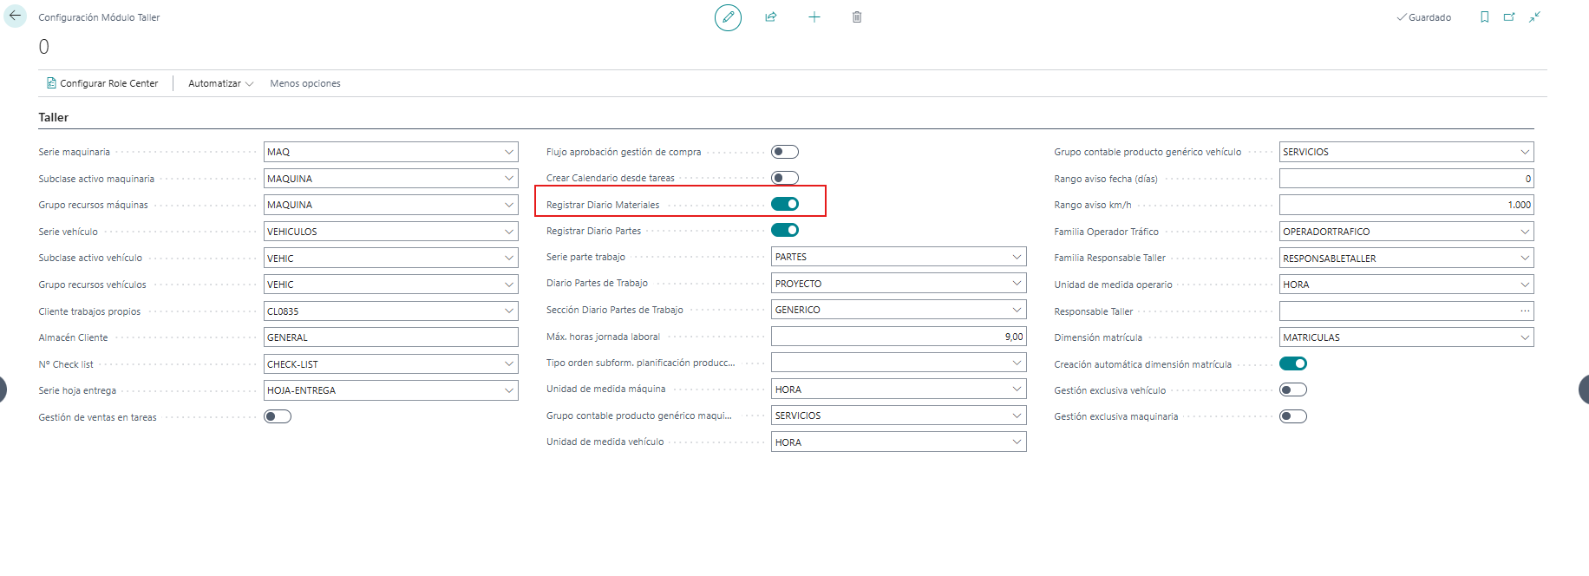Open the Diario Partes de Trabajo dropdown

pyautogui.click(x=1017, y=284)
